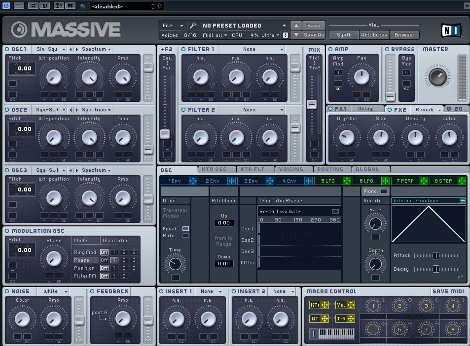This screenshot has width=470, height=346.
Task: Switch to Attributes view
Action: coord(374,35)
